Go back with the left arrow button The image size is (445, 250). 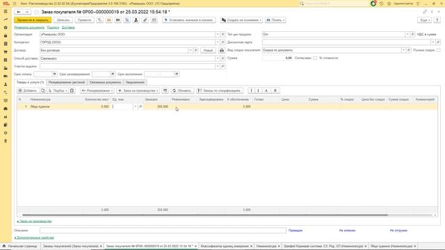(19, 12)
